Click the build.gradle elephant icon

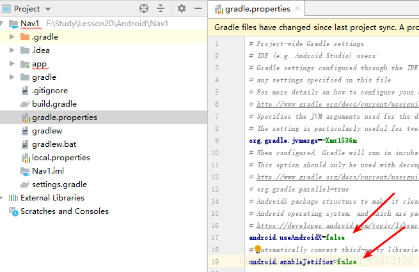(25, 104)
